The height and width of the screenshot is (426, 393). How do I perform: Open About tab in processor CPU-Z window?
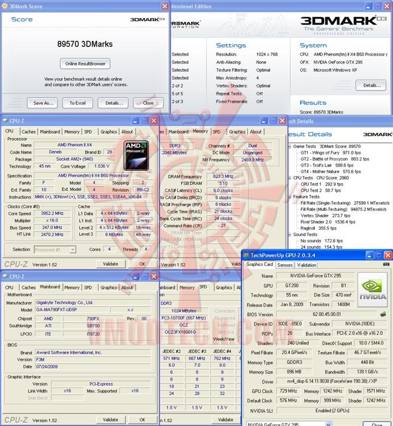point(127,132)
